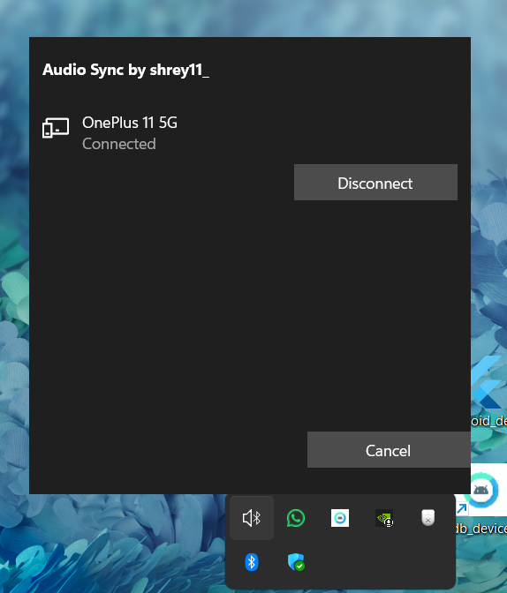Open the NVIDIA tray icon
This screenshot has width=507, height=593.
[384, 518]
